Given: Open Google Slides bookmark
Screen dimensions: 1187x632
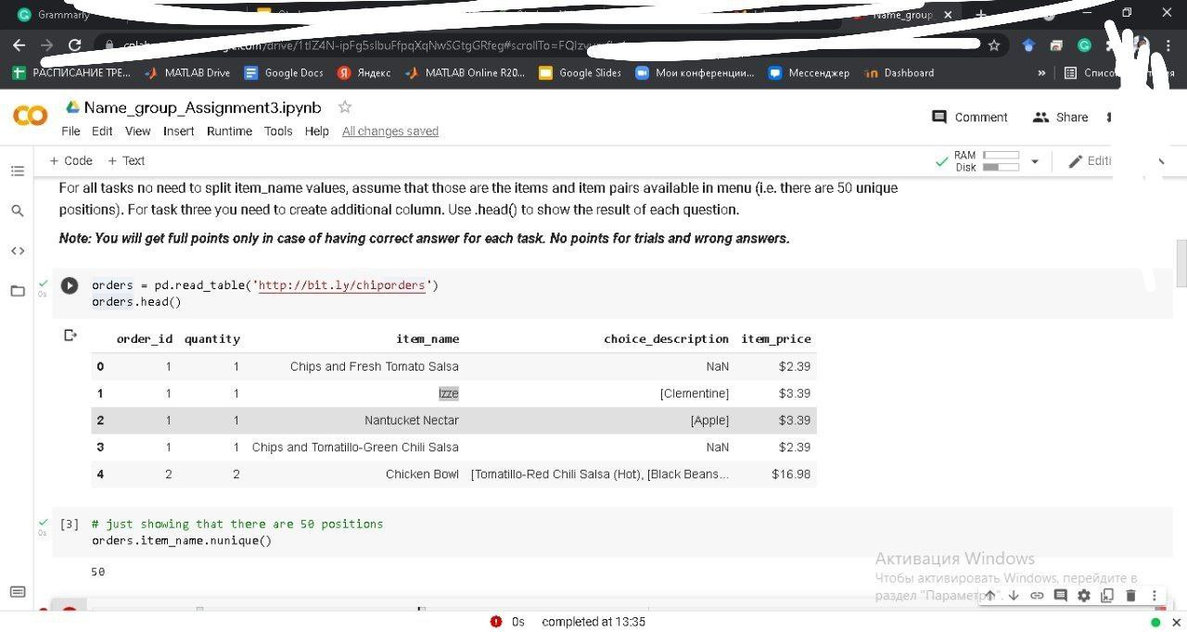Looking at the screenshot, I should click(580, 72).
